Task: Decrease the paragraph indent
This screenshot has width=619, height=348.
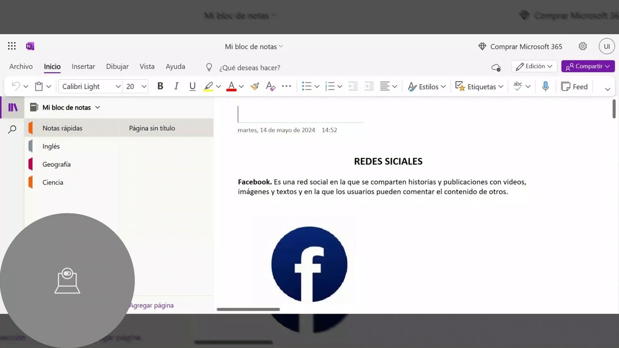Action: point(353,87)
